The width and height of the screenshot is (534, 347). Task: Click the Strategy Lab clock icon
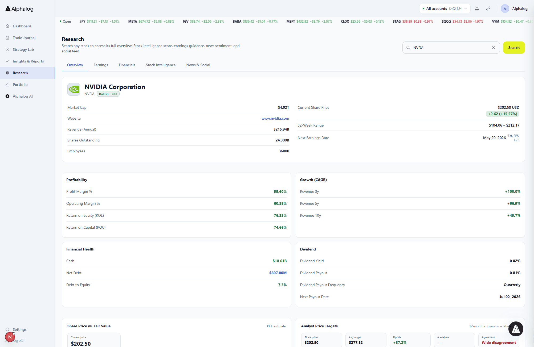[7, 49]
